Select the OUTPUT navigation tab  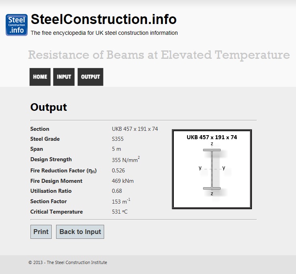[91, 77]
